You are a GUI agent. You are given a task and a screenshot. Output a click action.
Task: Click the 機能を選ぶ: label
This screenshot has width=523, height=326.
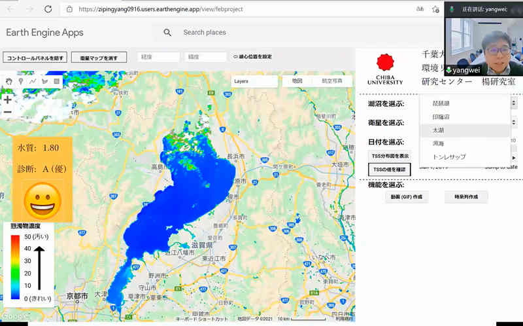click(x=386, y=185)
